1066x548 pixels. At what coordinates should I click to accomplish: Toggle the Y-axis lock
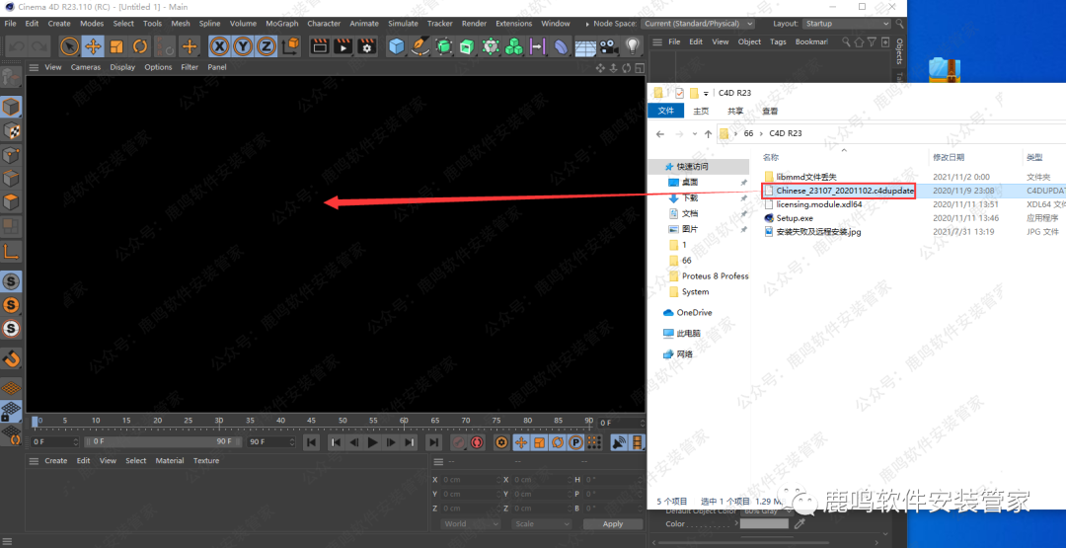[x=243, y=46]
